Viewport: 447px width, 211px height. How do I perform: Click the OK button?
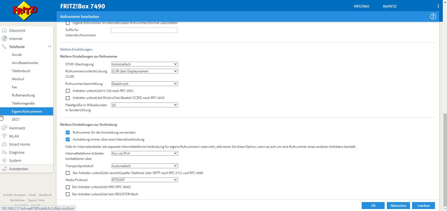(373, 205)
